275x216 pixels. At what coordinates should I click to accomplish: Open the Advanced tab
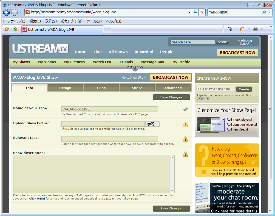173,88
